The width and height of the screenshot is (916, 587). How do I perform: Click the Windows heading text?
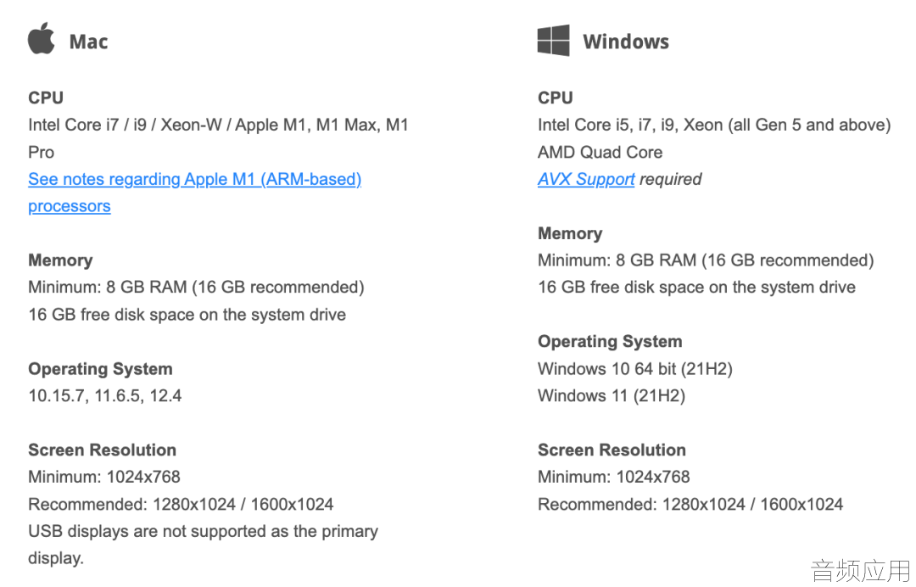point(626,42)
